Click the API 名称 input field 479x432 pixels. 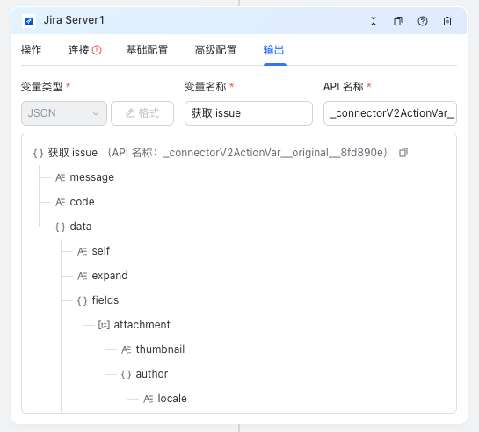coord(390,113)
